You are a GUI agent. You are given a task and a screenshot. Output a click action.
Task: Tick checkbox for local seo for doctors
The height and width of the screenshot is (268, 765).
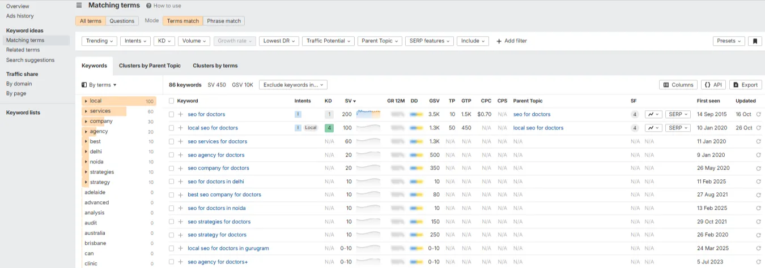click(172, 128)
